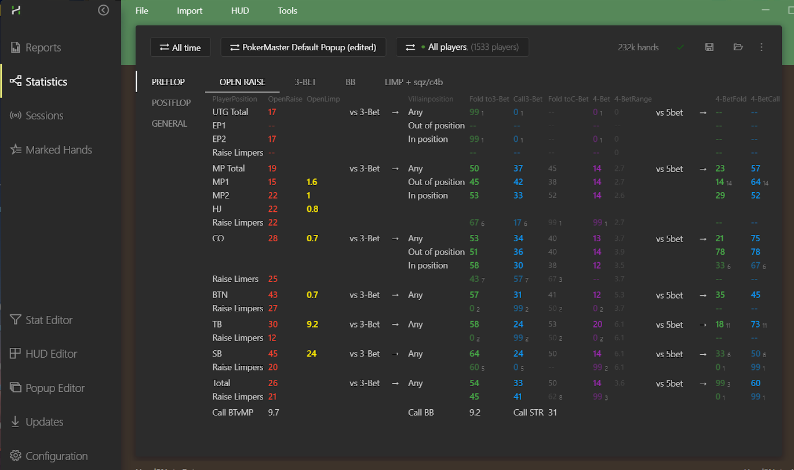Switch to the OPEN RAISE tab
The height and width of the screenshot is (470, 794).
click(242, 82)
